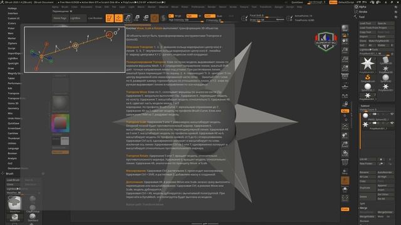Toggle the orange Zadd button

point(210,16)
